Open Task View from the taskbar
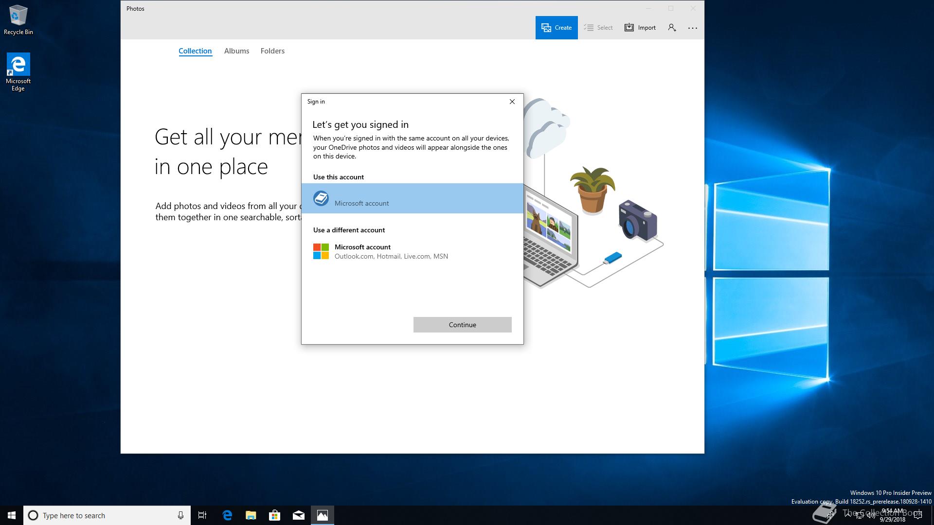This screenshot has width=934, height=525. click(x=202, y=515)
